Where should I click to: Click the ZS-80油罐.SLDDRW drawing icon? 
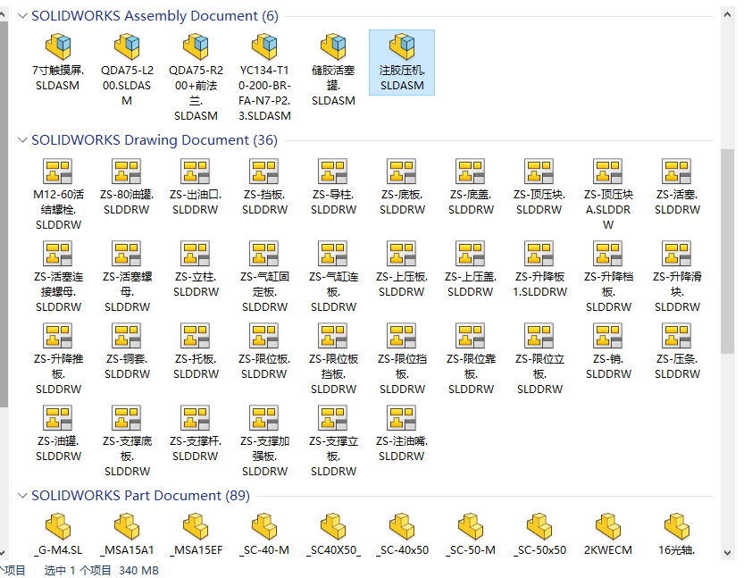127,172
